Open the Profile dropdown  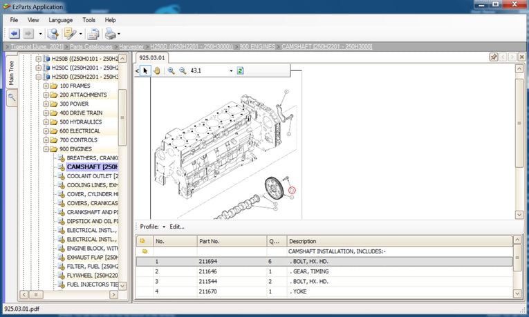click(x=152, y=227)
